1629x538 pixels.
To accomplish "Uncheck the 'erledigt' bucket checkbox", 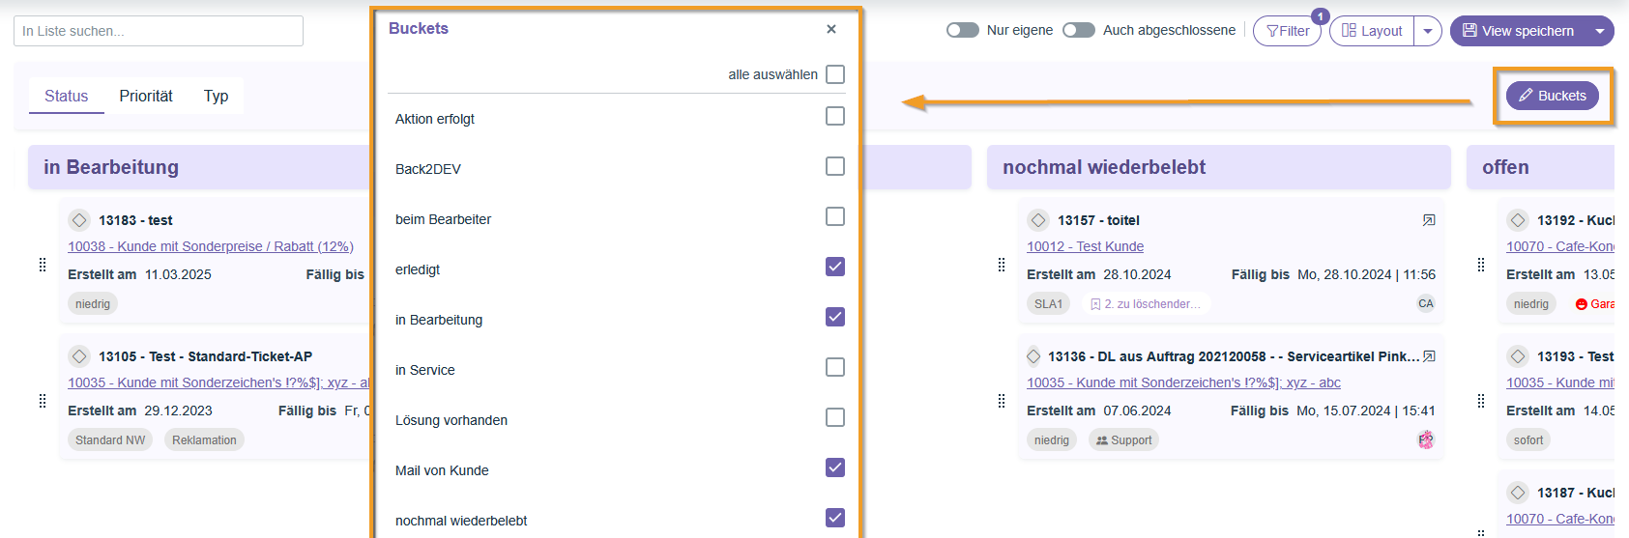I will [x=835, y=267].
